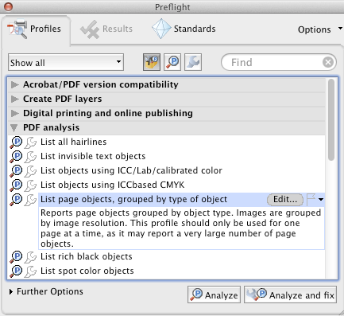This screenshot has width=344, height=316.
Task: Click wrench icon of List all hairlines
Action: point(30,142)
